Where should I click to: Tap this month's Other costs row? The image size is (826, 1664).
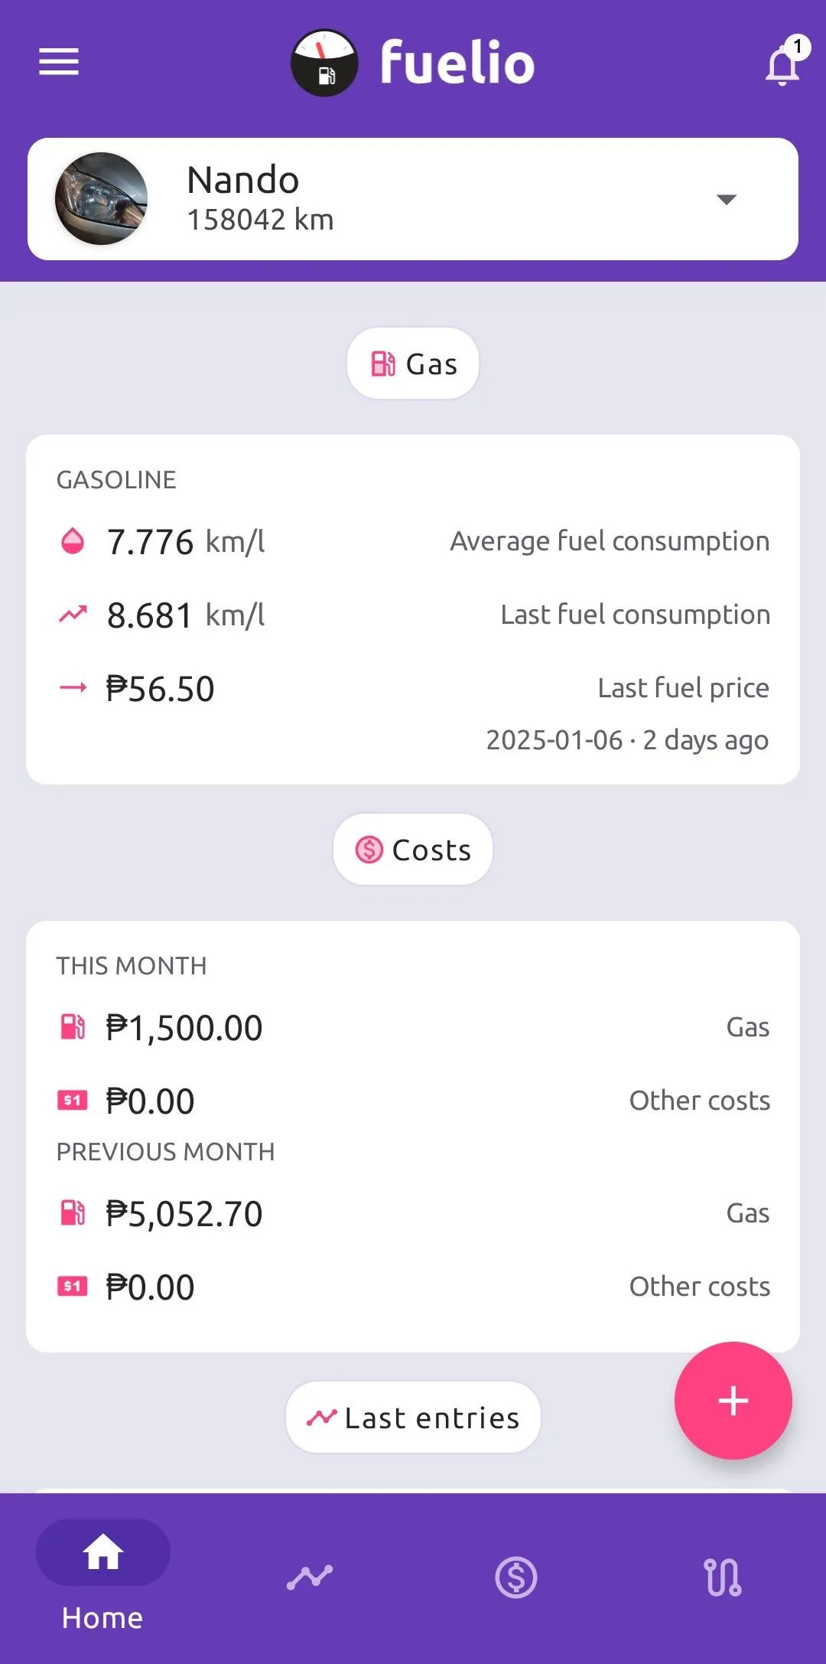click(413, 1101)
